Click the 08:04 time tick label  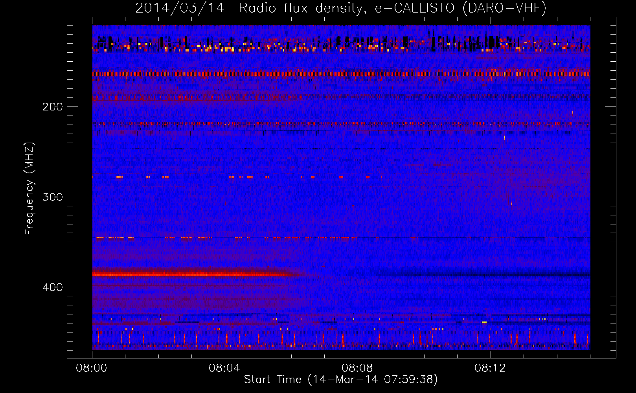224,368
